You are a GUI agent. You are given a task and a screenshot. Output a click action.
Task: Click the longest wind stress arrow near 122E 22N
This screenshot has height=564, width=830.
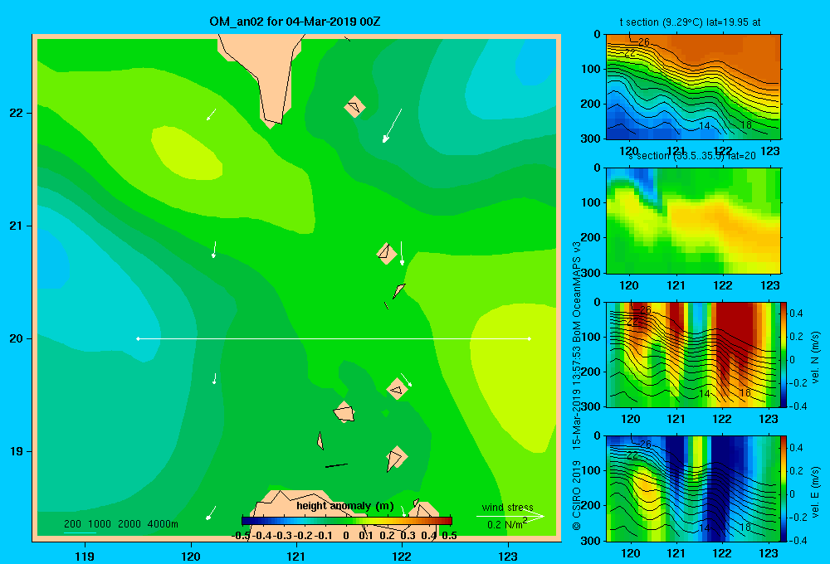pyautogui.click(x=393, y=125)
